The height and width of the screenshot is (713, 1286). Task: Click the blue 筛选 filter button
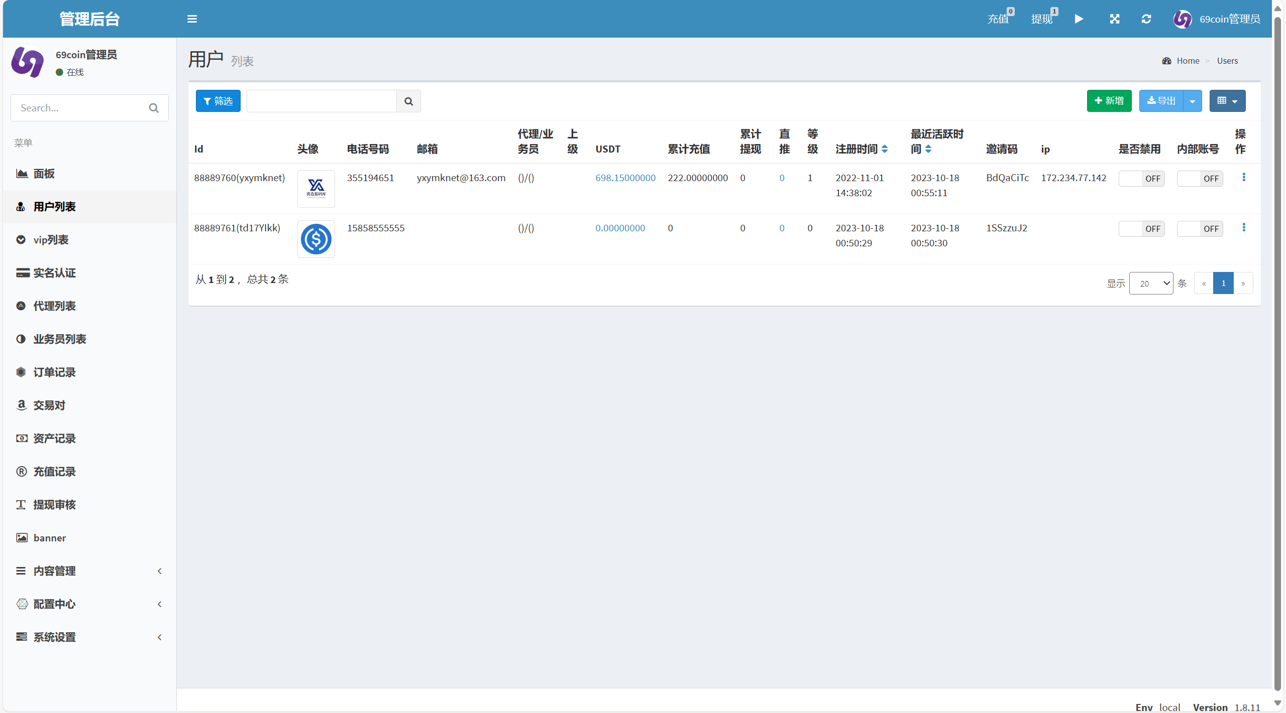(218, 101)
